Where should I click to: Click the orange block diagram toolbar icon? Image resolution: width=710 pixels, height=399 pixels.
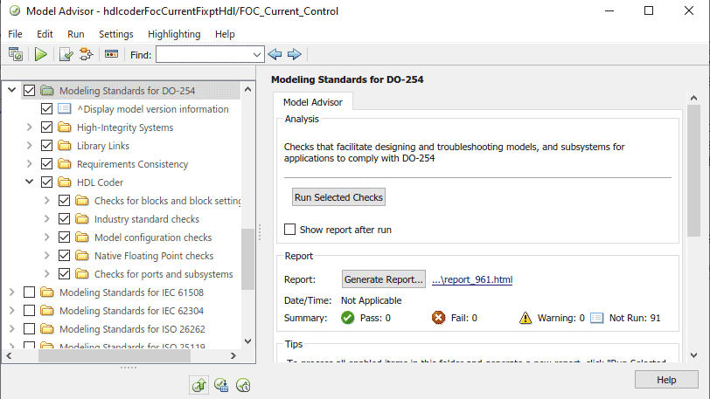87,54
